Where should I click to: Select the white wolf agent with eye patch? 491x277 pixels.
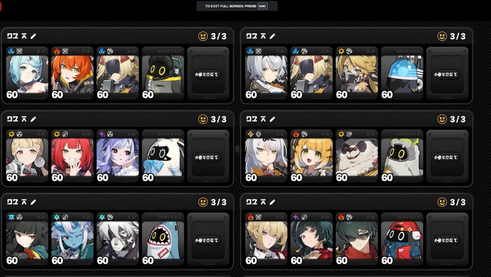[118, 239]
